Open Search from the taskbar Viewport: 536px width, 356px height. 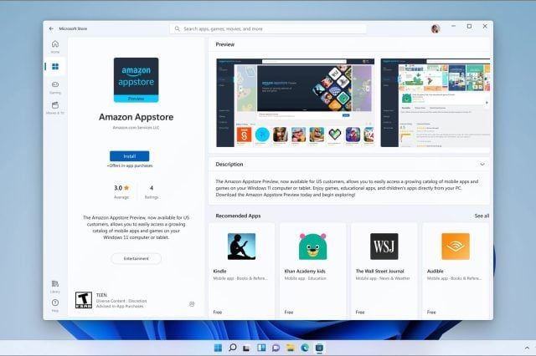233,348
